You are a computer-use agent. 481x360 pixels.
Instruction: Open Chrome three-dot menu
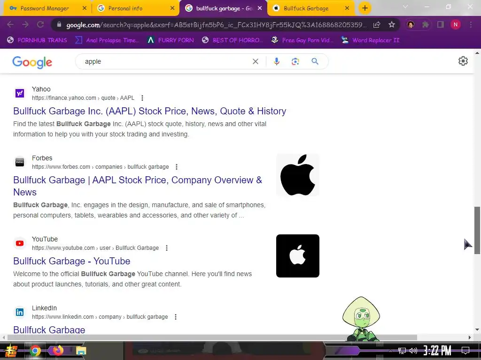click(x=471, y=24)
